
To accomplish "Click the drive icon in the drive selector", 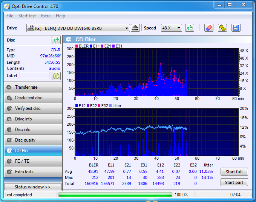I will pos(31,28).
